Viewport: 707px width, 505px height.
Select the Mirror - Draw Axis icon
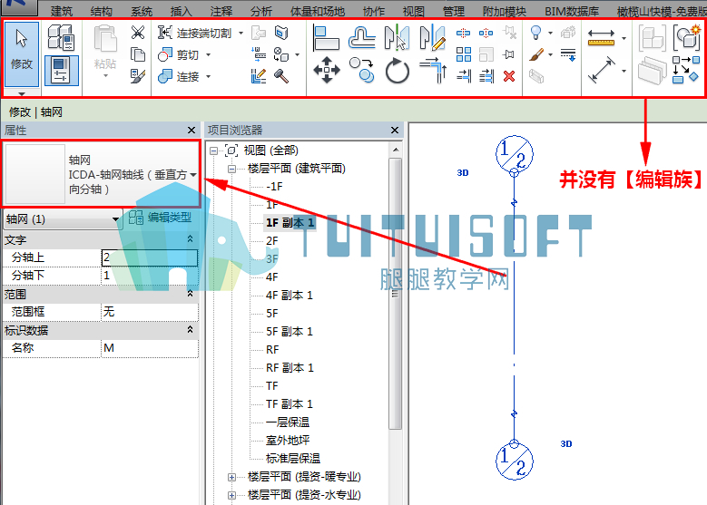(432, 38)
